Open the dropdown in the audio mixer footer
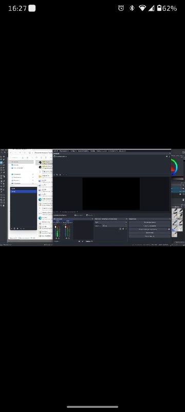This screenshot has width=185, height=412. pyautogui.click(x=89, y=241)
